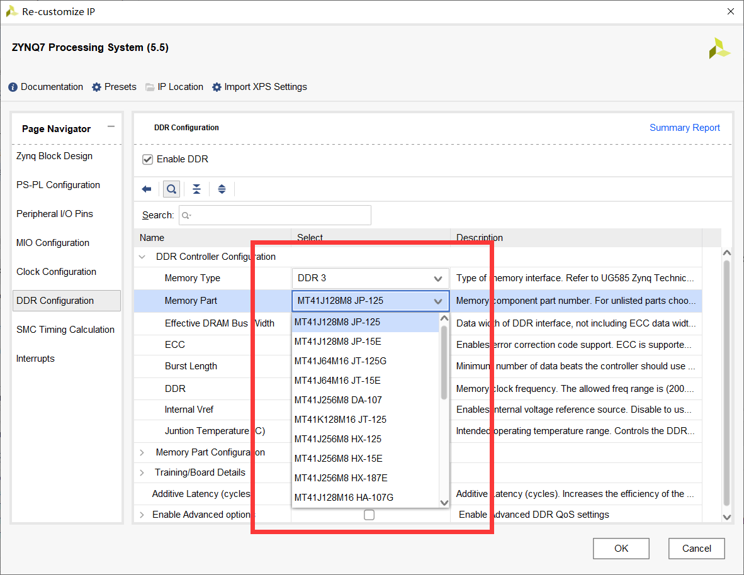
Task: Click the back arrow toolbar icon
Action: 147,189
